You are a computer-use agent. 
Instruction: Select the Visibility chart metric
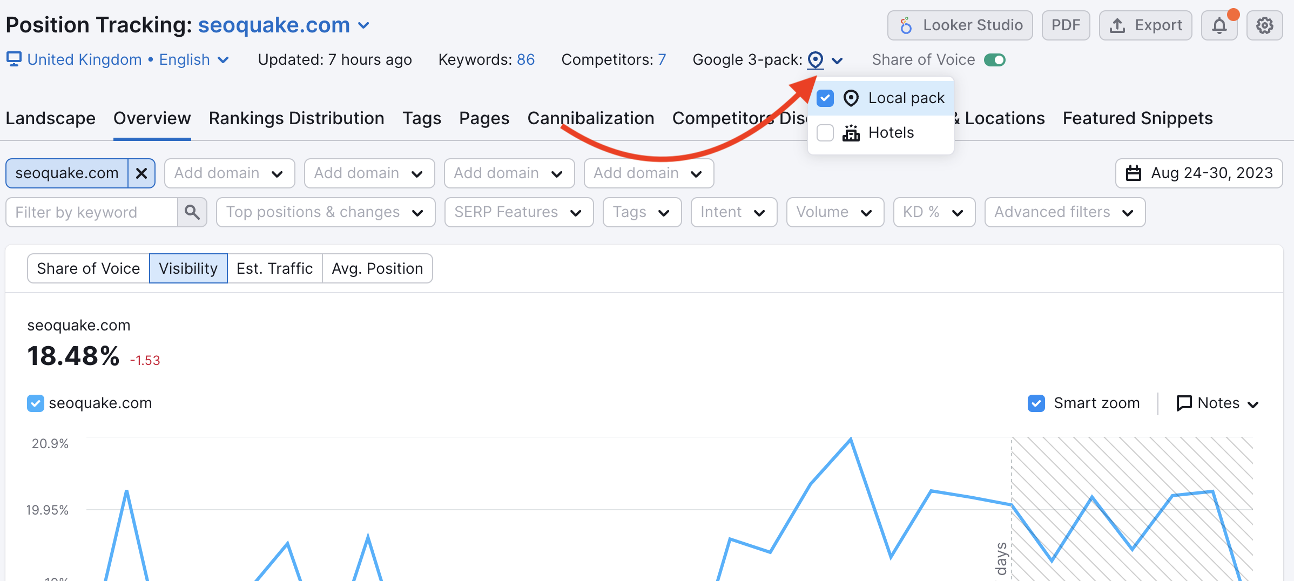pos(188,268)
